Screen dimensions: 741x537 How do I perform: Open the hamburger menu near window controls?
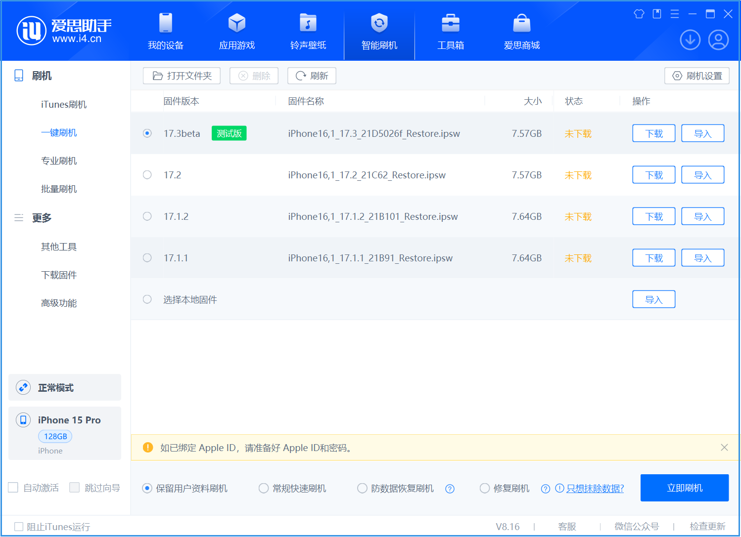674,14
